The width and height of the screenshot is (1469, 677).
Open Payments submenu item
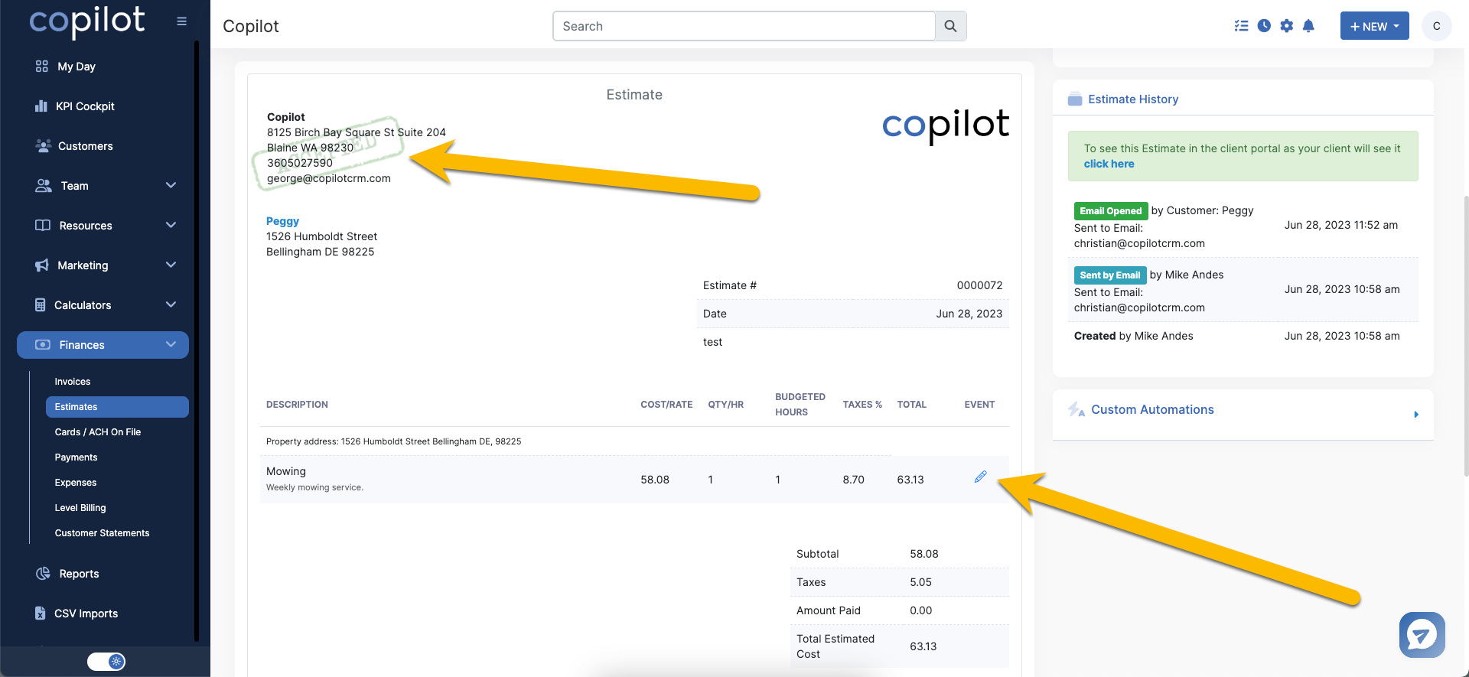pos(76,457)
